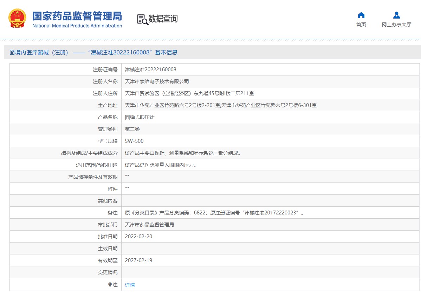This screenshot has height=292, width=421.
Task: Click the document icon in section header
Action: tap(12, 53)
